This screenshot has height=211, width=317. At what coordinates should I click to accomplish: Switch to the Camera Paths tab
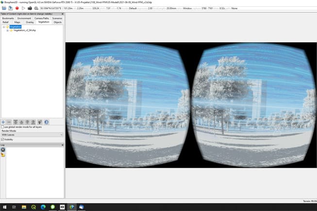(x=41, y=18)
